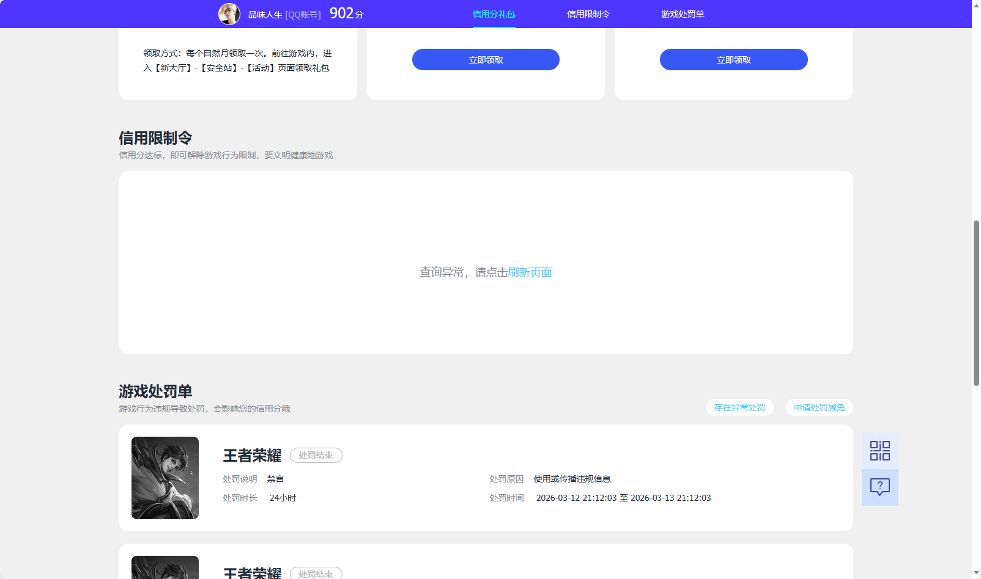This screenshot has width=981, height=579.
Task: Click the 处罚结束 badge in the 禁言 penalty card
Action: coord(316,456)
